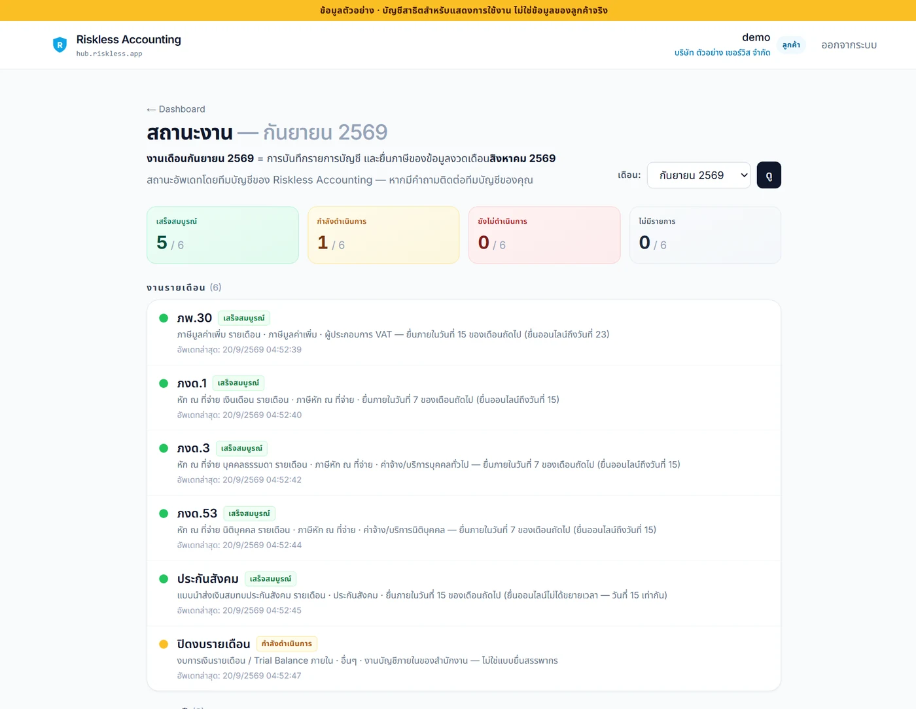Click the สถานะงาน page heading
The image size is (916, 709).
coord(190,133)
